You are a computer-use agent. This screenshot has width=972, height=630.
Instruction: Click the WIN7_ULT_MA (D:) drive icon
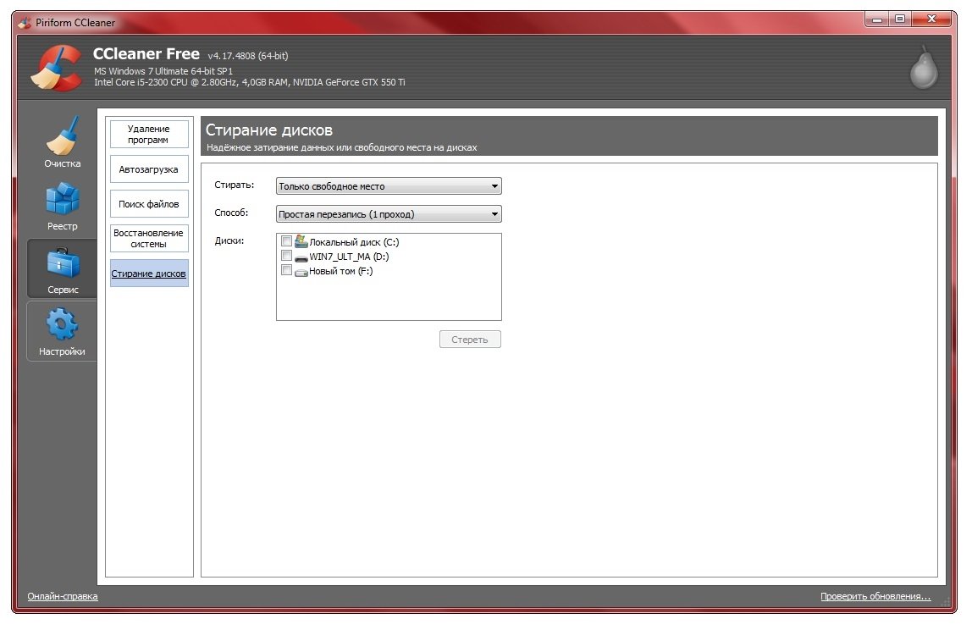[301, 257]
